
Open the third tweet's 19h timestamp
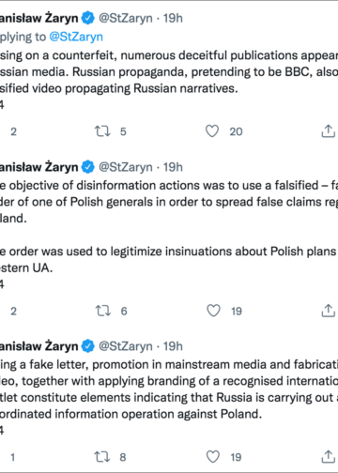coord(173,346)
